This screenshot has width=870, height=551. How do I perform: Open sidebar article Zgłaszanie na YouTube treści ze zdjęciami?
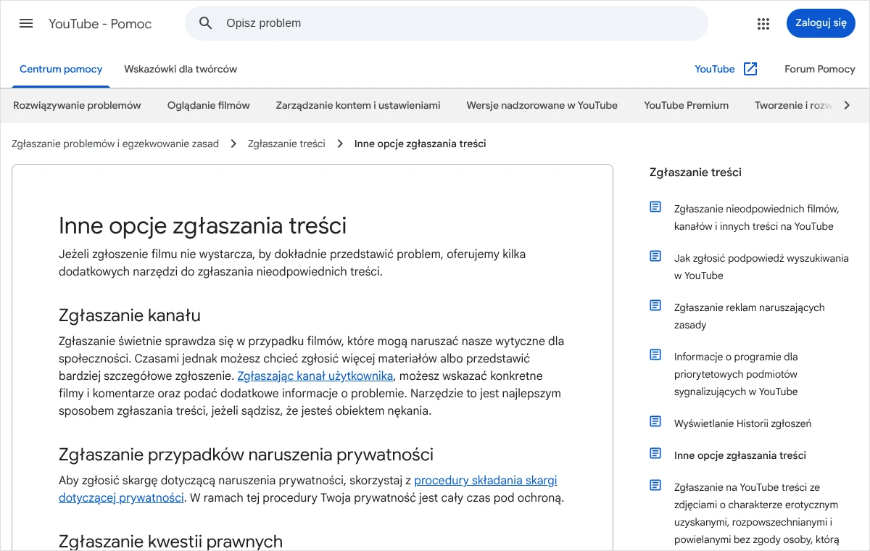pyautogui.click(x=756, y=513)
